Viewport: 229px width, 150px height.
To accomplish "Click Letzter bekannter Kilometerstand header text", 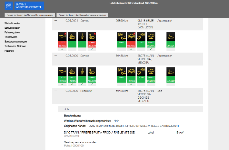I will click(x=133, y=3).
